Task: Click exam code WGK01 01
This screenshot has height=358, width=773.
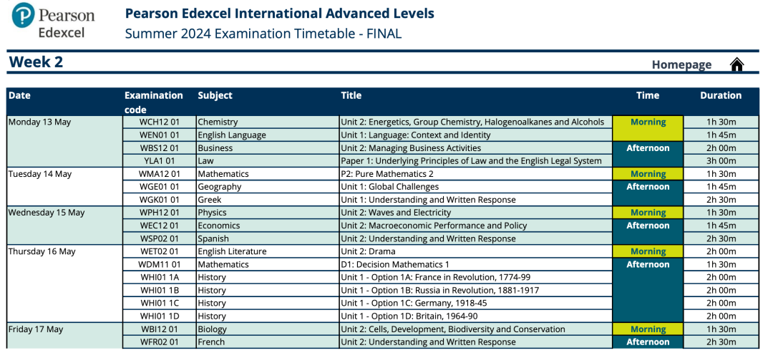Action: coord(159,200)
